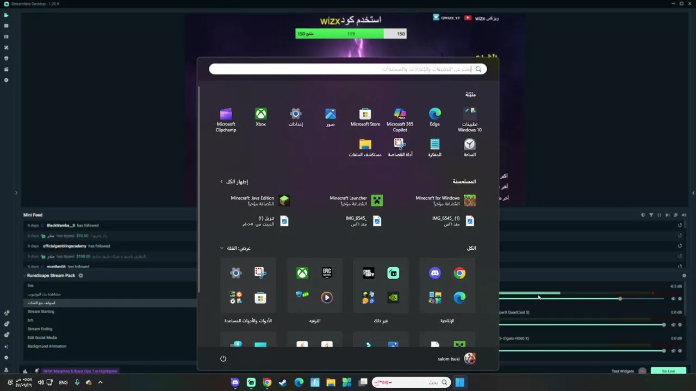This screenshot has height=391, width=696.
Task: Expand the Streamlabs left side panel arrow
Action: [16, 193]
